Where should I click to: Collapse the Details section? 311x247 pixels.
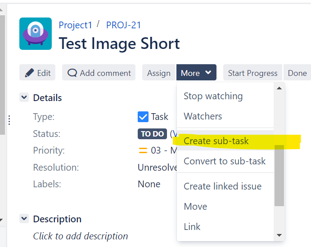coord(24,97)
